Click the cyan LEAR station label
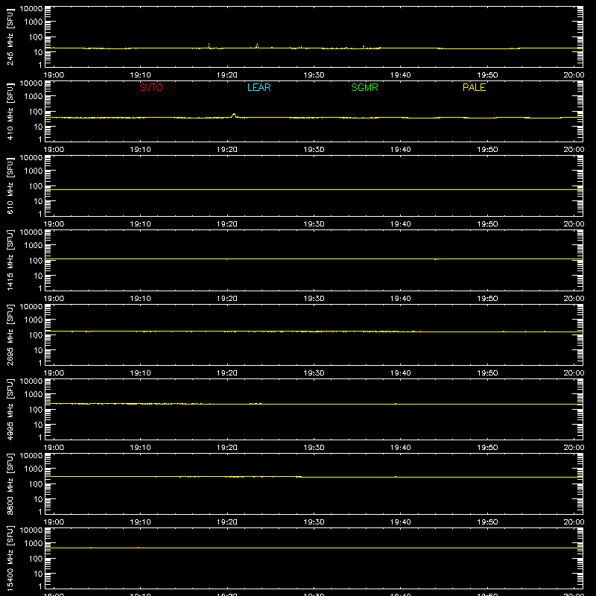The height and width of the screenshot is (596, 596). pos(259,87)
